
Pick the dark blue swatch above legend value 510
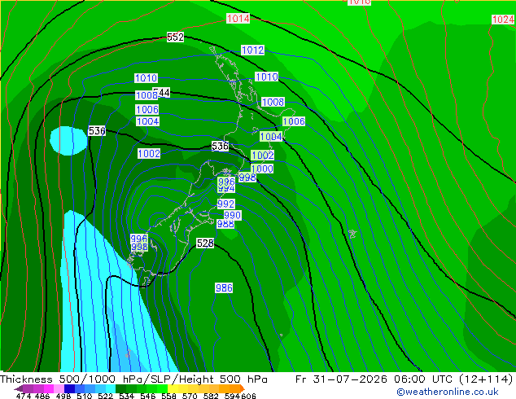[x=70, y=388]
